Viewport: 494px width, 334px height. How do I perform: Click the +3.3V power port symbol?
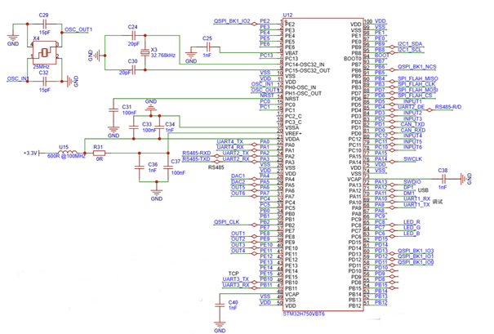pos(32,154)
